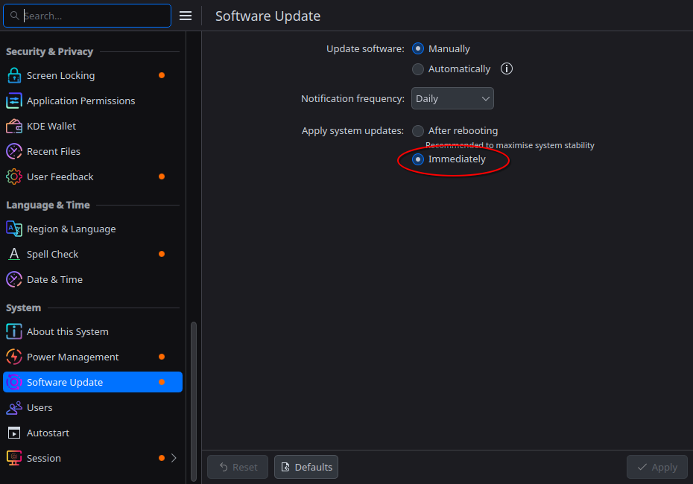The image size is (693, 484).
Task: Open Application Permissions via its icon
Action: (x=15, y=101)
